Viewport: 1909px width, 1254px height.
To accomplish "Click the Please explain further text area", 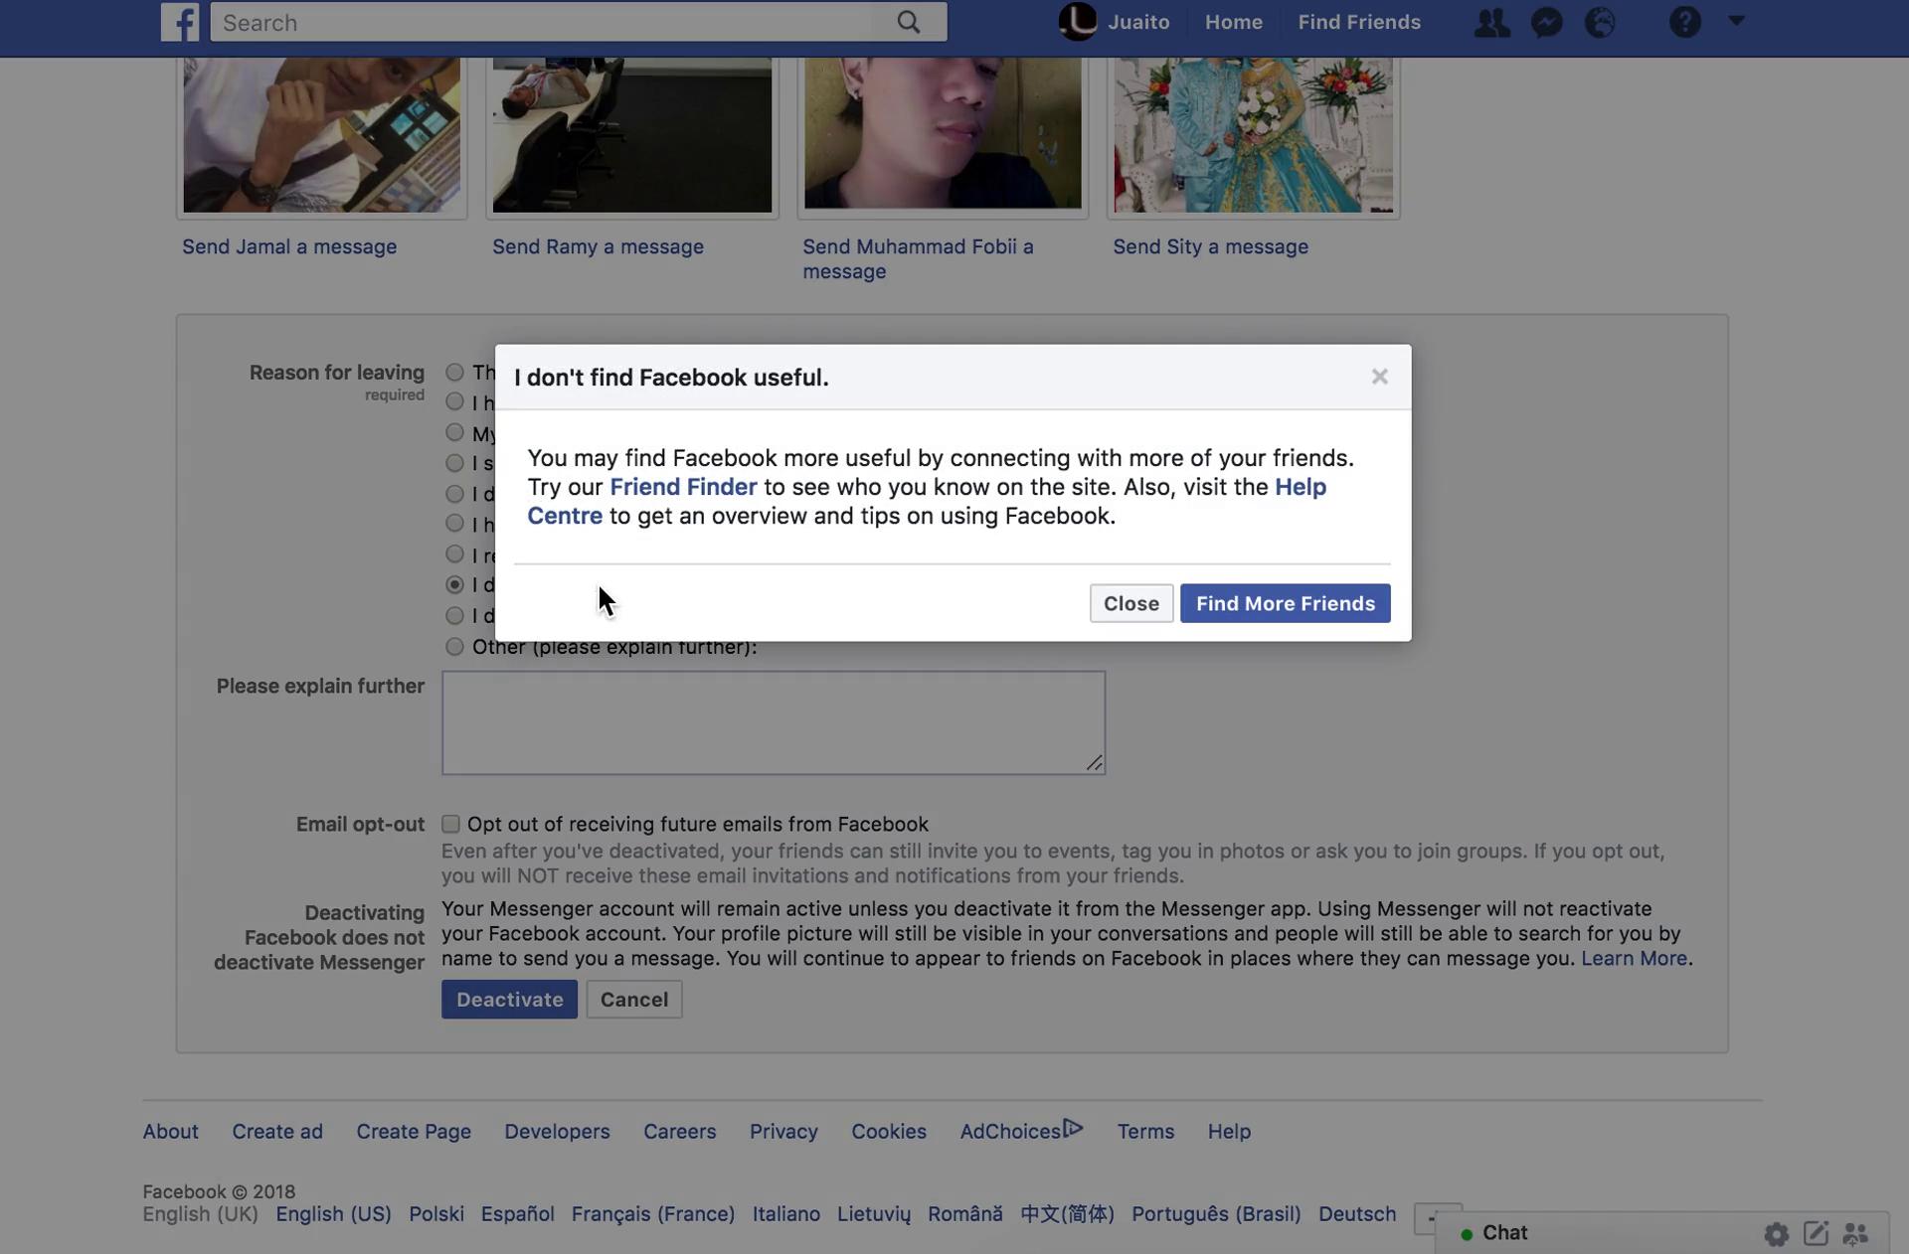I will [x=774, y=722].
